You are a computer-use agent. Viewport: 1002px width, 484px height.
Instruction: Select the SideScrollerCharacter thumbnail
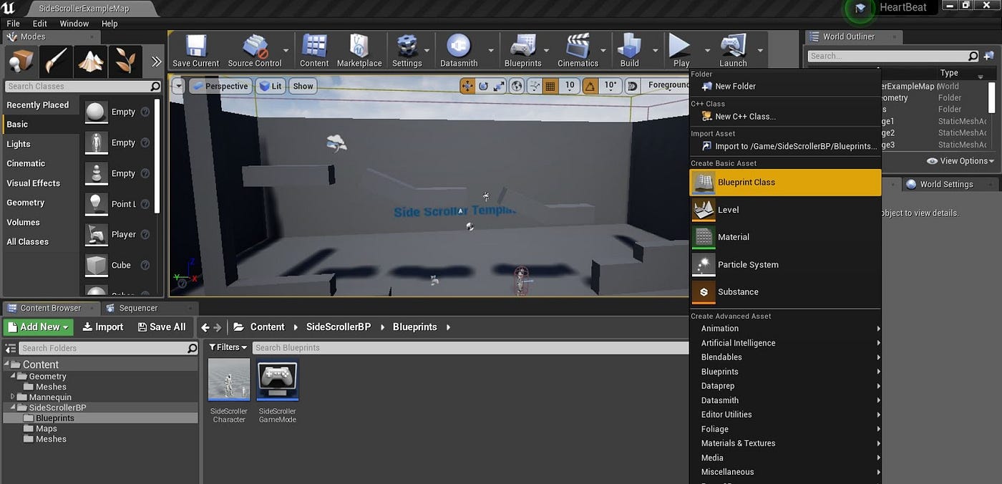[x=228, y=379]
